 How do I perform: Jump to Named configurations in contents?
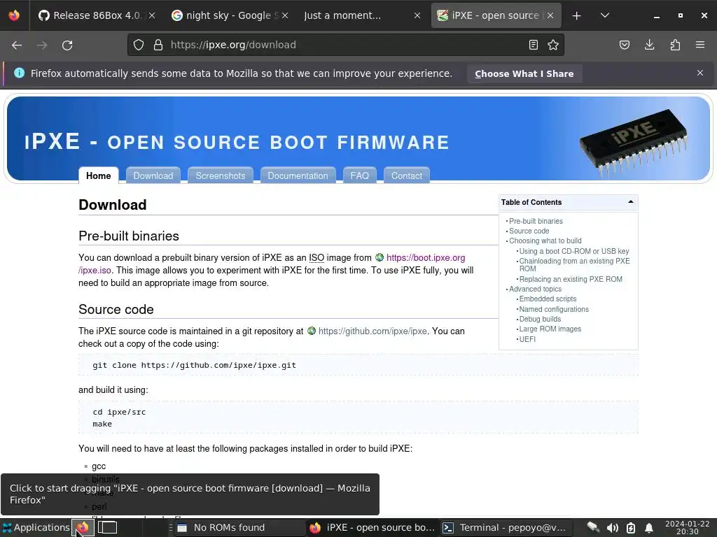coord(554,309)
